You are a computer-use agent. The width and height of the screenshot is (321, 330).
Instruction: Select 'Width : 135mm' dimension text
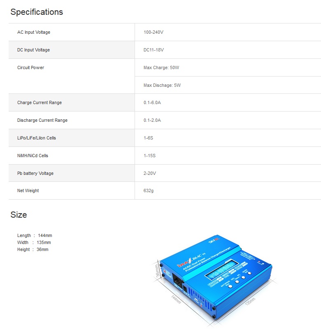click(x=34, y=242)
